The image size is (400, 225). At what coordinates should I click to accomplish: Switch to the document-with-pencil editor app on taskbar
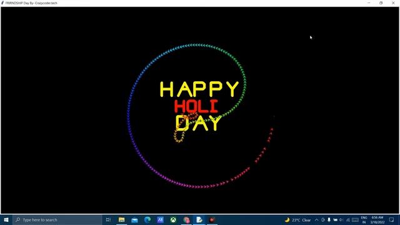point(199,219)
